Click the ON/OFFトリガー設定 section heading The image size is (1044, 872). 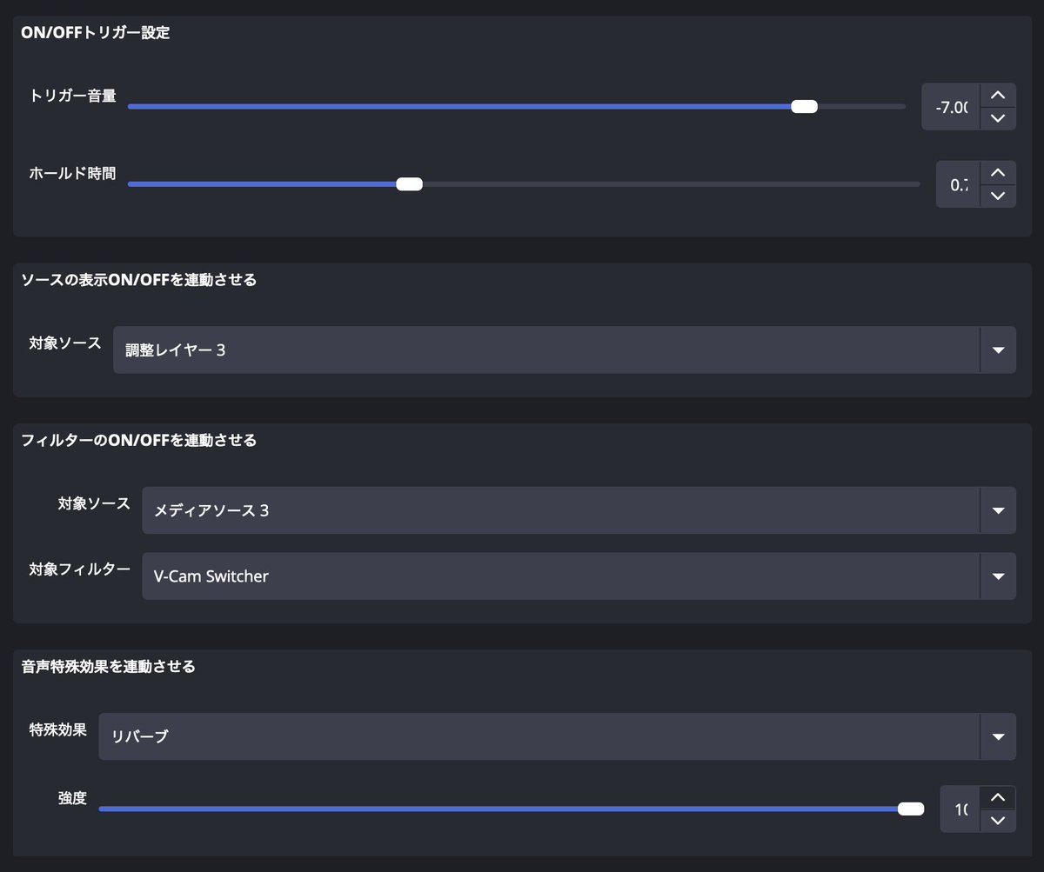[95, 34]
